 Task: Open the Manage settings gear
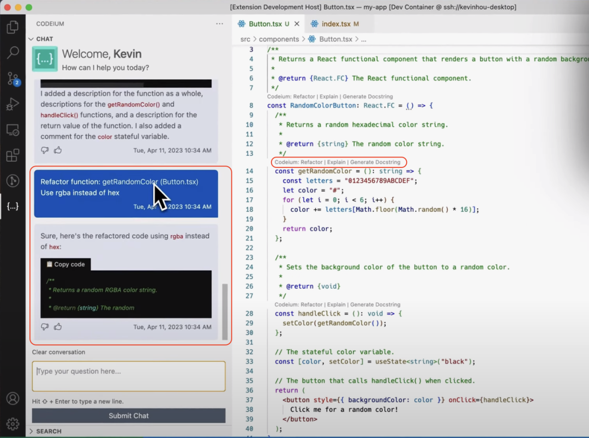coord(13,424)
